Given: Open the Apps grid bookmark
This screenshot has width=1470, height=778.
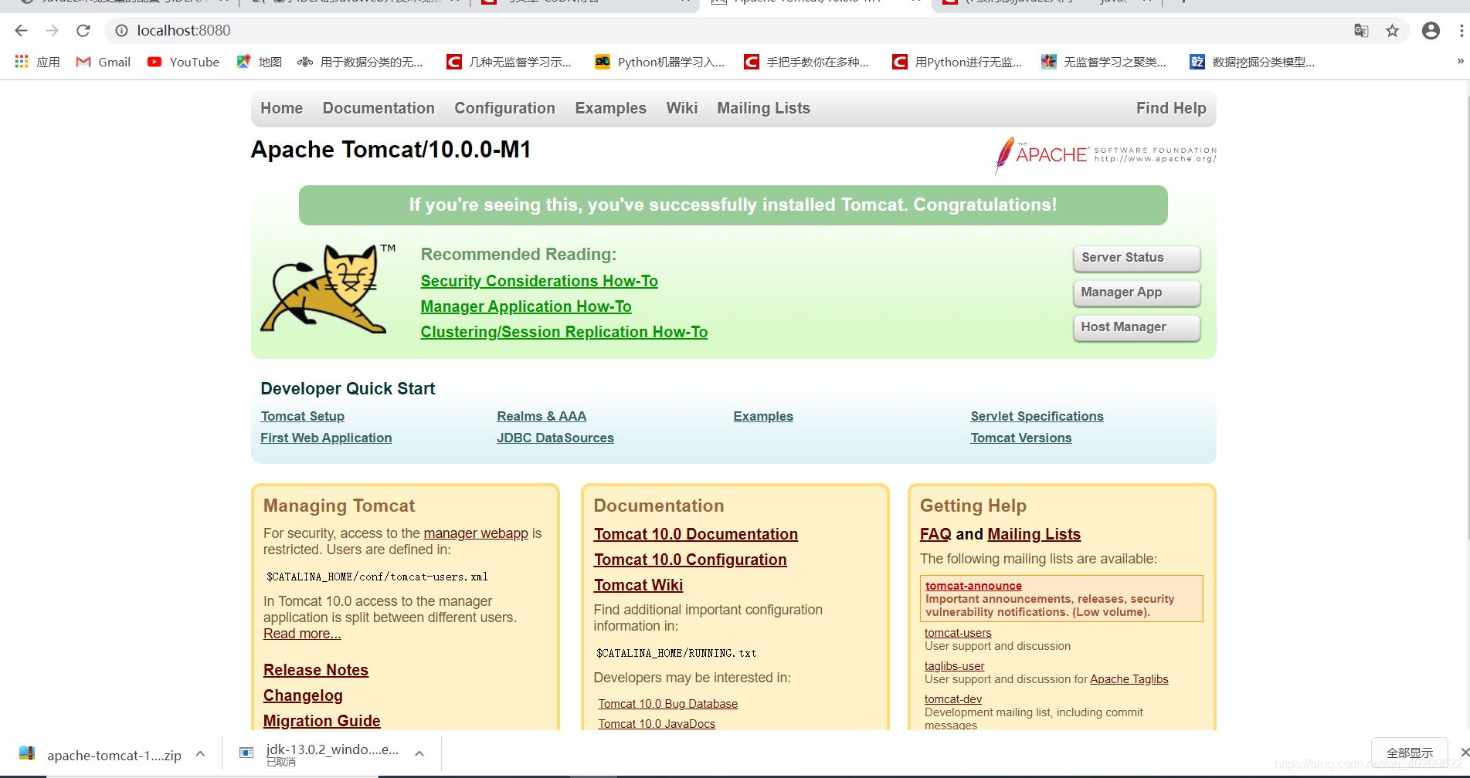Looking at the screenshot, I should point(37,62).
